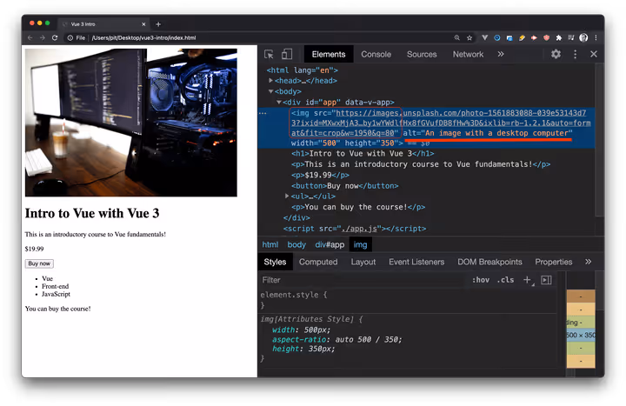Open the media control playlist icon

pos(571,37)
